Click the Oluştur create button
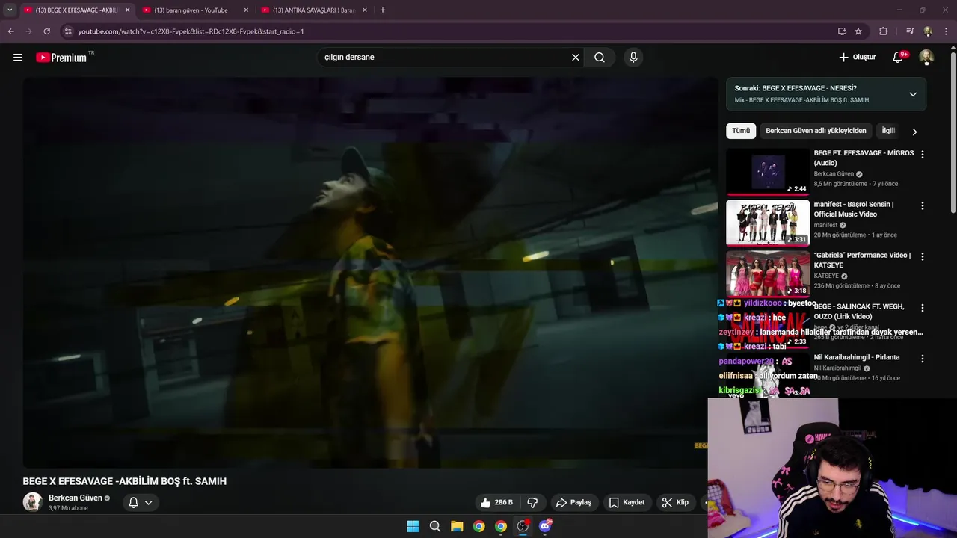This screenshot has height=538, width=957. tap(857, 58)
